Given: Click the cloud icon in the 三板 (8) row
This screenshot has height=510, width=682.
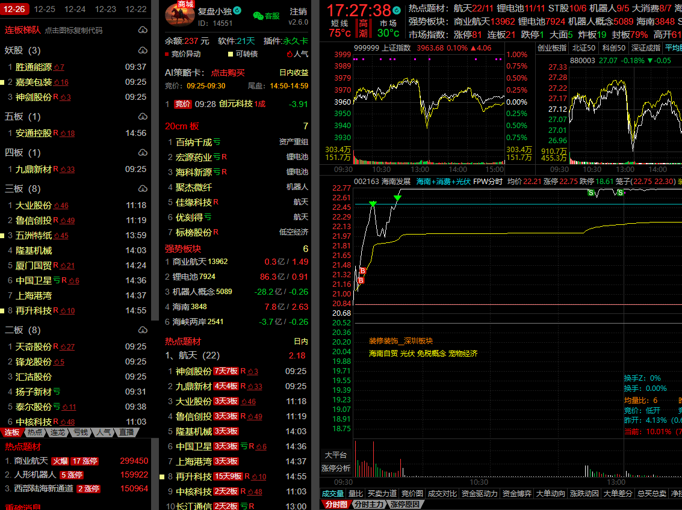Looking at the screenshot, I should coord(143,189).
